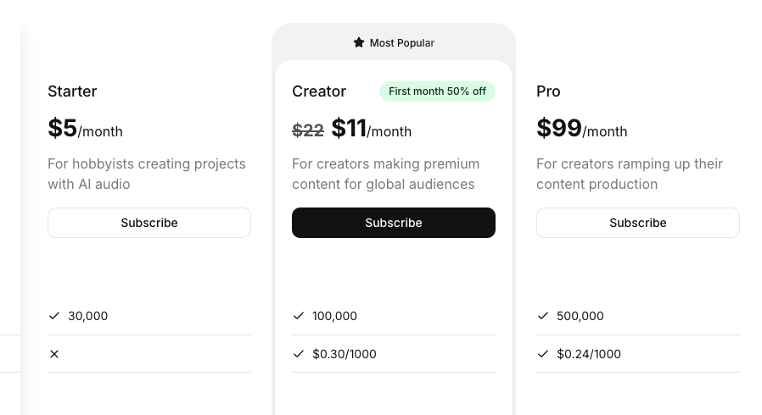Click the Pro $0.24/1000 rate text

tap(589, 354)
